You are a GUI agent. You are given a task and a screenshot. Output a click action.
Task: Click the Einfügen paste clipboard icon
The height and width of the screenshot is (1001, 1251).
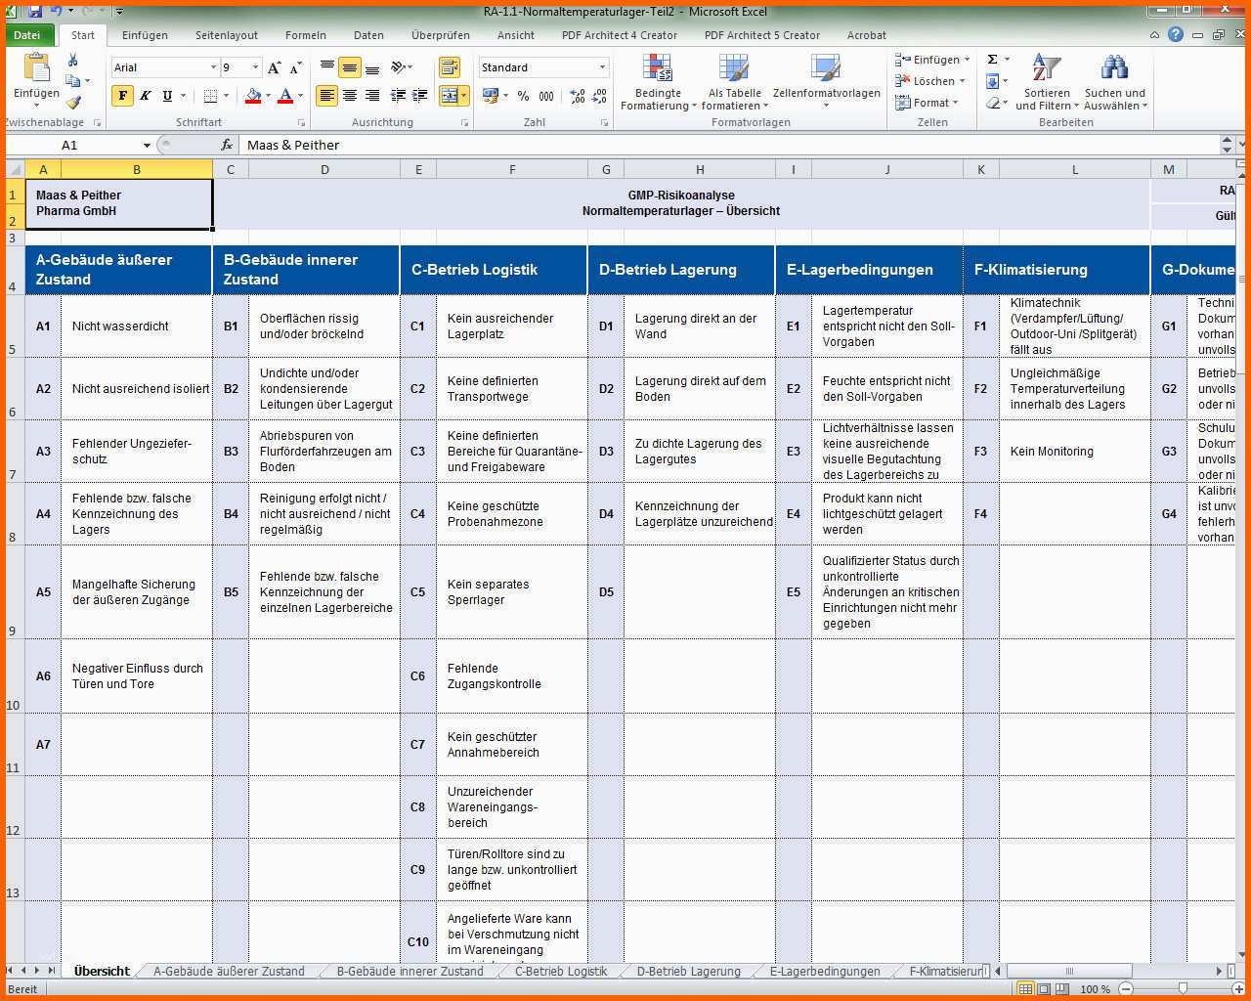tap(36, 69)
